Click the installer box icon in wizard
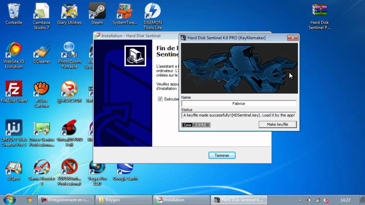 pyautogui.click(x=135, y=56)
